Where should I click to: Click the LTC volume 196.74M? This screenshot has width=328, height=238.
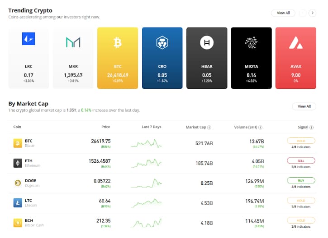(x=255, y=201)
